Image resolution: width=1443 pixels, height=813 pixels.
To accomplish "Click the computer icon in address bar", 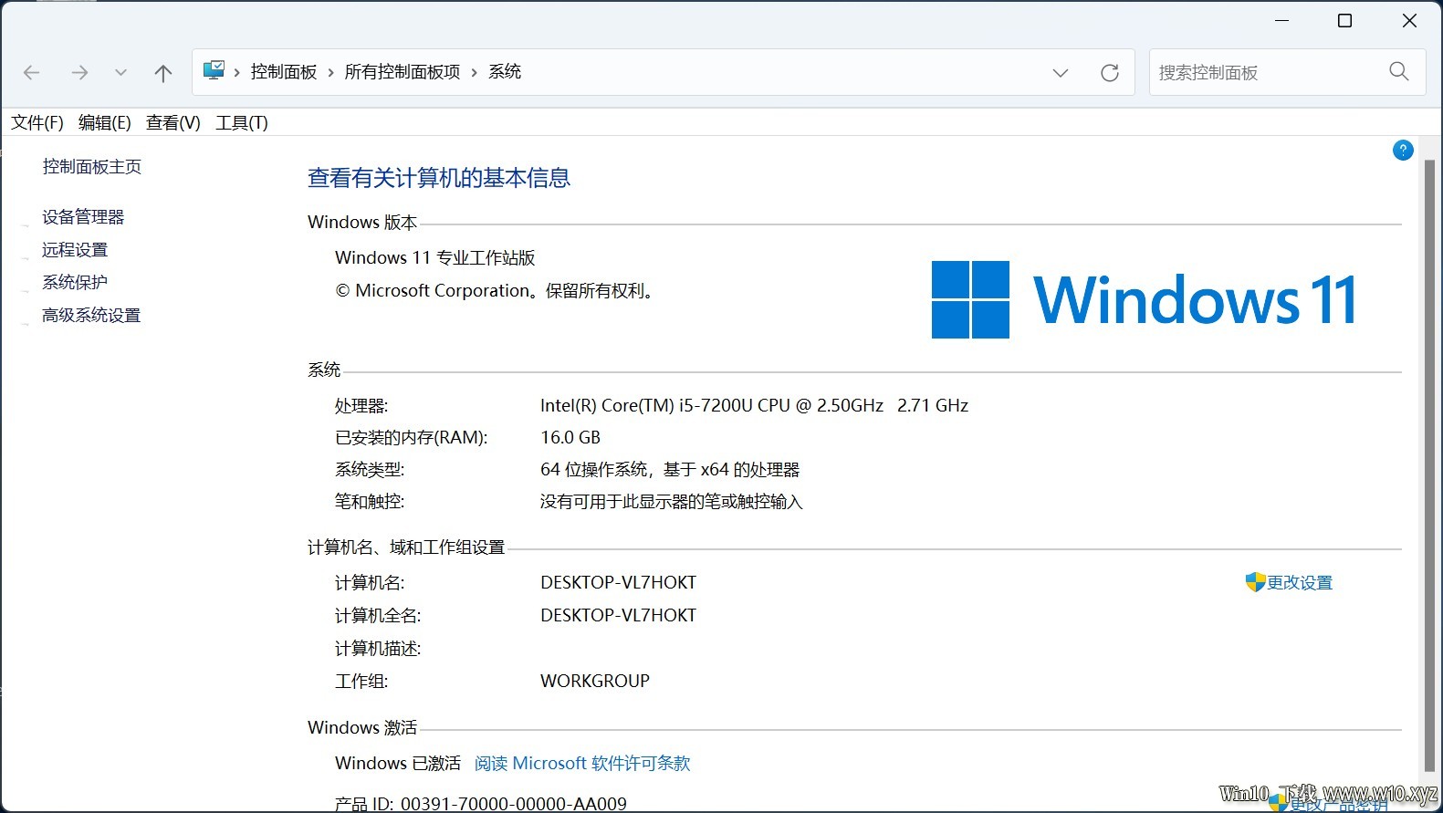I will click(x=214, y=70).
